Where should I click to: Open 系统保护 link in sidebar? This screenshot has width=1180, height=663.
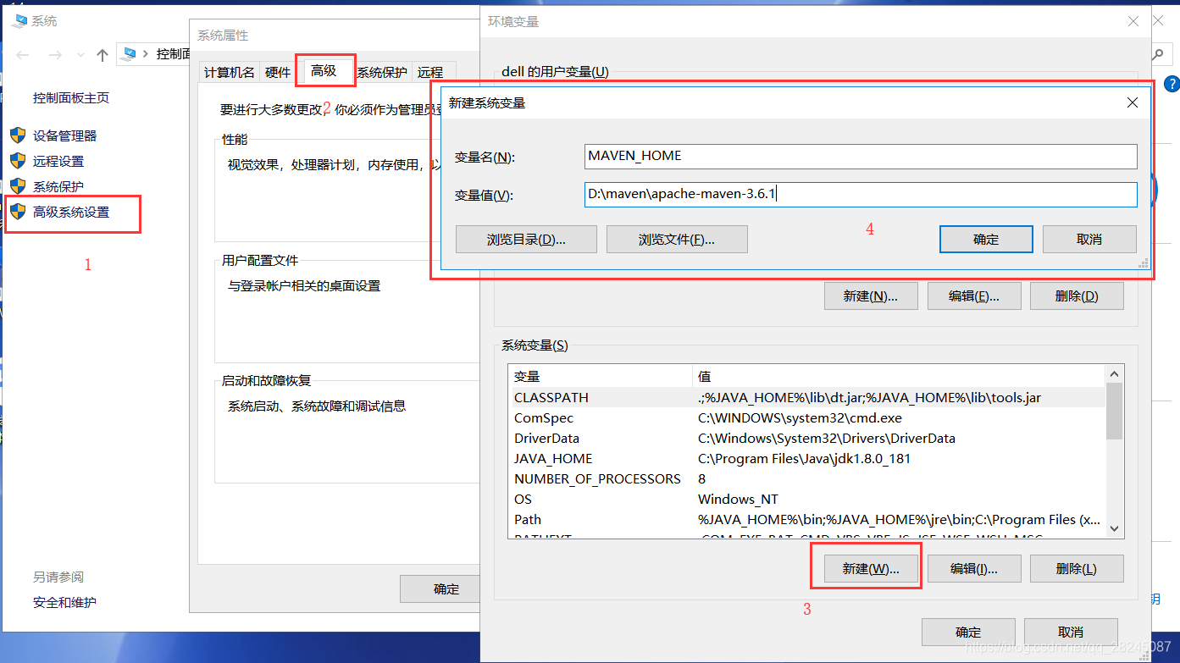58,186
